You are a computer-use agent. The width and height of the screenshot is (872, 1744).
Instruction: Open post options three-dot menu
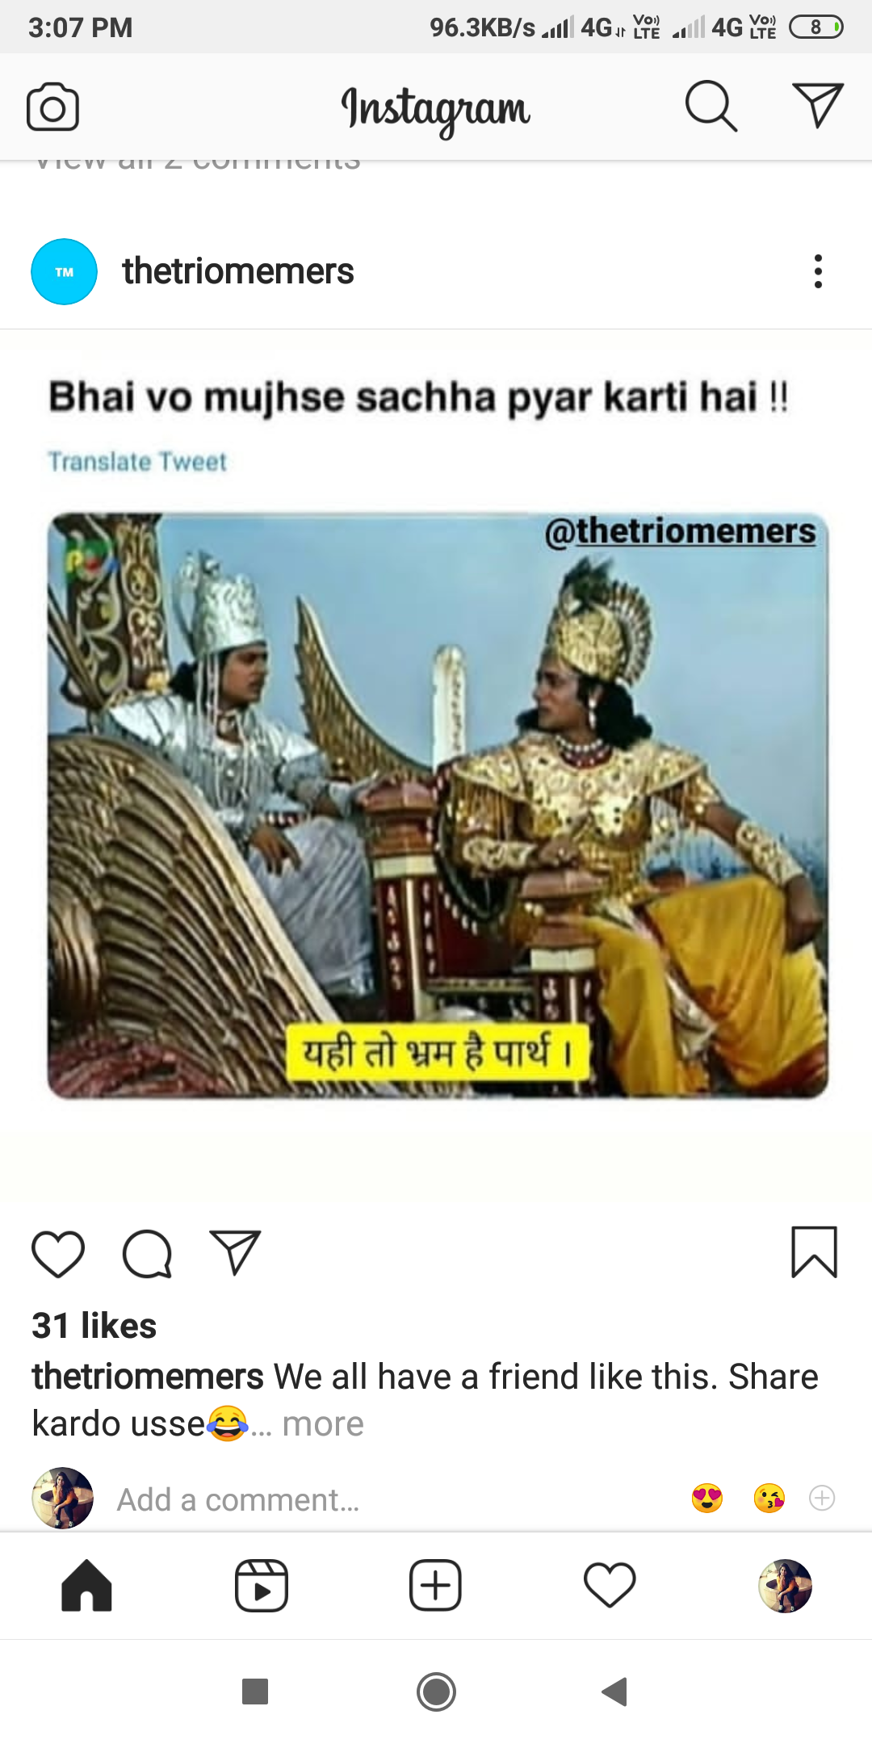click(x=818, y=271)
